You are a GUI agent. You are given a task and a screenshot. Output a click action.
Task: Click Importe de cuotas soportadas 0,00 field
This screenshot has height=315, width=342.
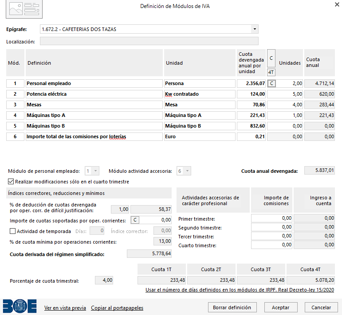[155, 220]
